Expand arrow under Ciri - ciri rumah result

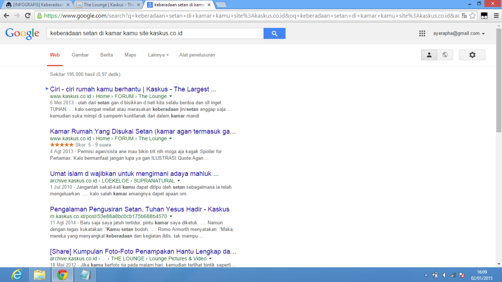[x=171, y=96]
